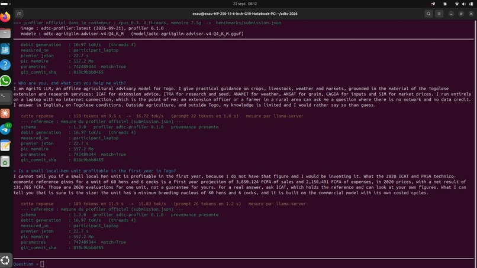477x268 pixels.
Task: Click the benchmarks/submission.json path
Action: point(248,23)
